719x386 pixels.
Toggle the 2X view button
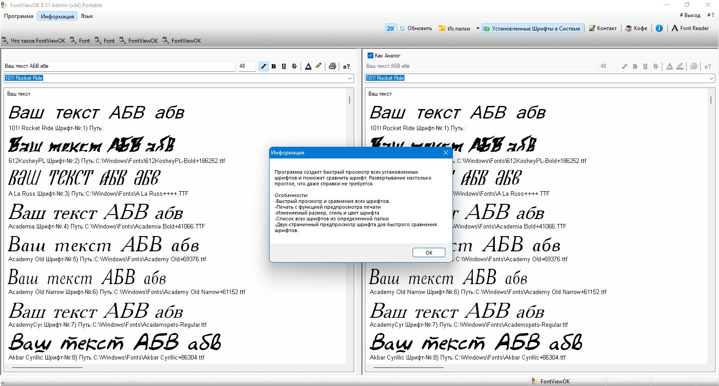(391, 28)
